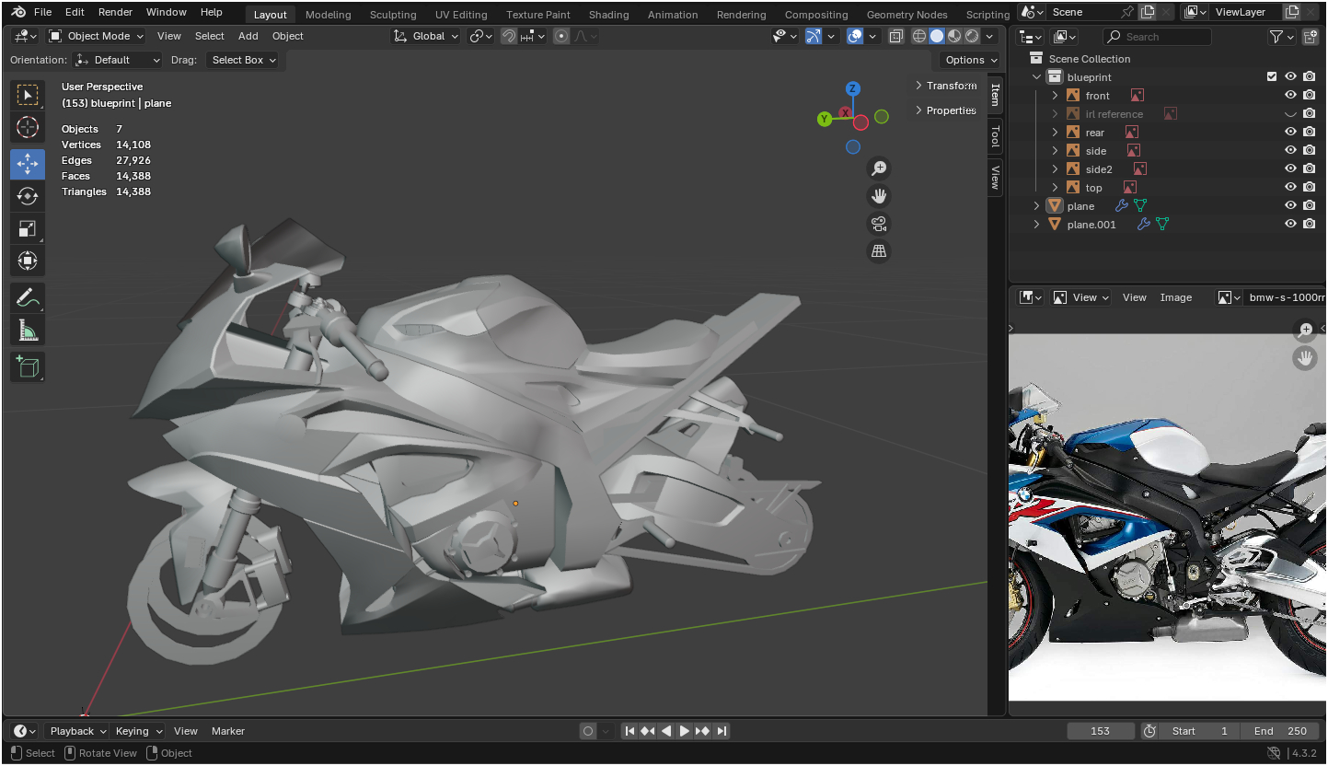Open the Playback popover in timeline
This screenshot has width=1328, height=766.
[77, 731]
